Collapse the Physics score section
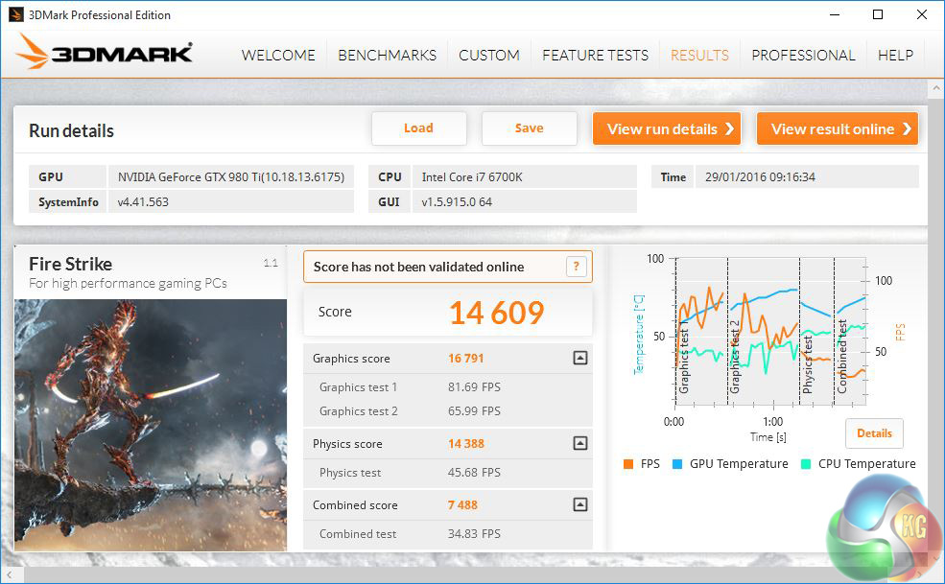The width and height of the screenshot is (945, 584). pos(579,444)
